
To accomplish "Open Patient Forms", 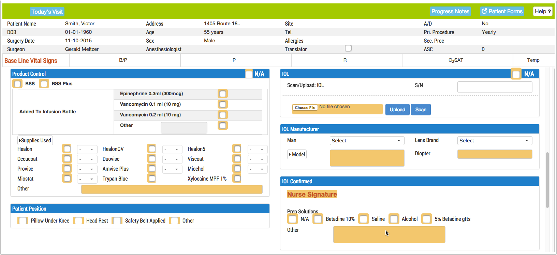I will point(502,11).
